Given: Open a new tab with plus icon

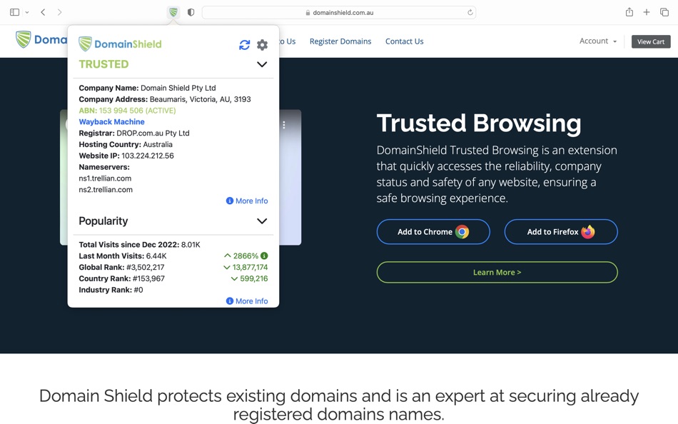Looking at the screenshot, I should pyautogui.click(x=647, y=12).
